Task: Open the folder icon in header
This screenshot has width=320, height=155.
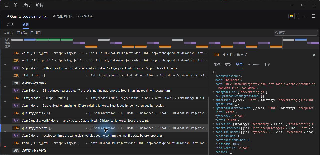Action: click(291, 16)
